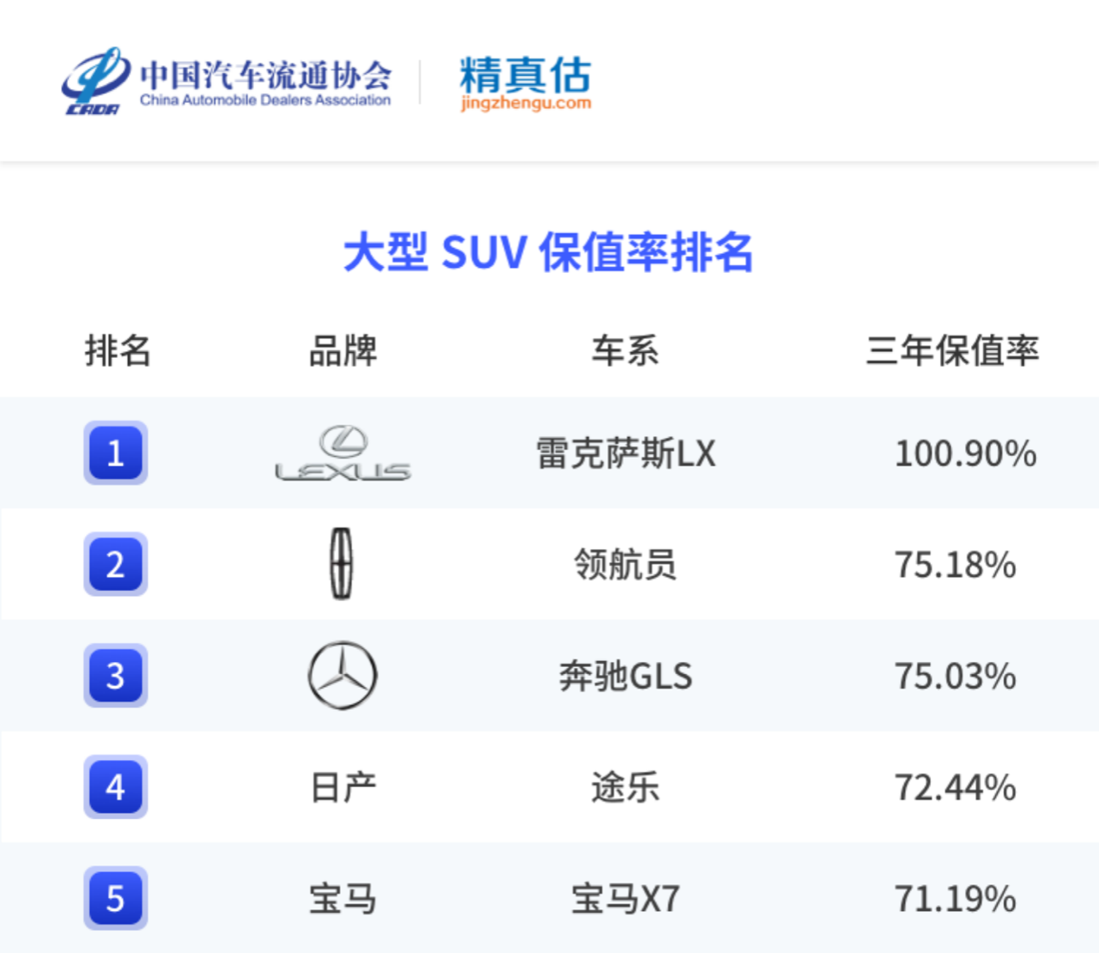Click the 75.18% value

click(x=956, y=565)
